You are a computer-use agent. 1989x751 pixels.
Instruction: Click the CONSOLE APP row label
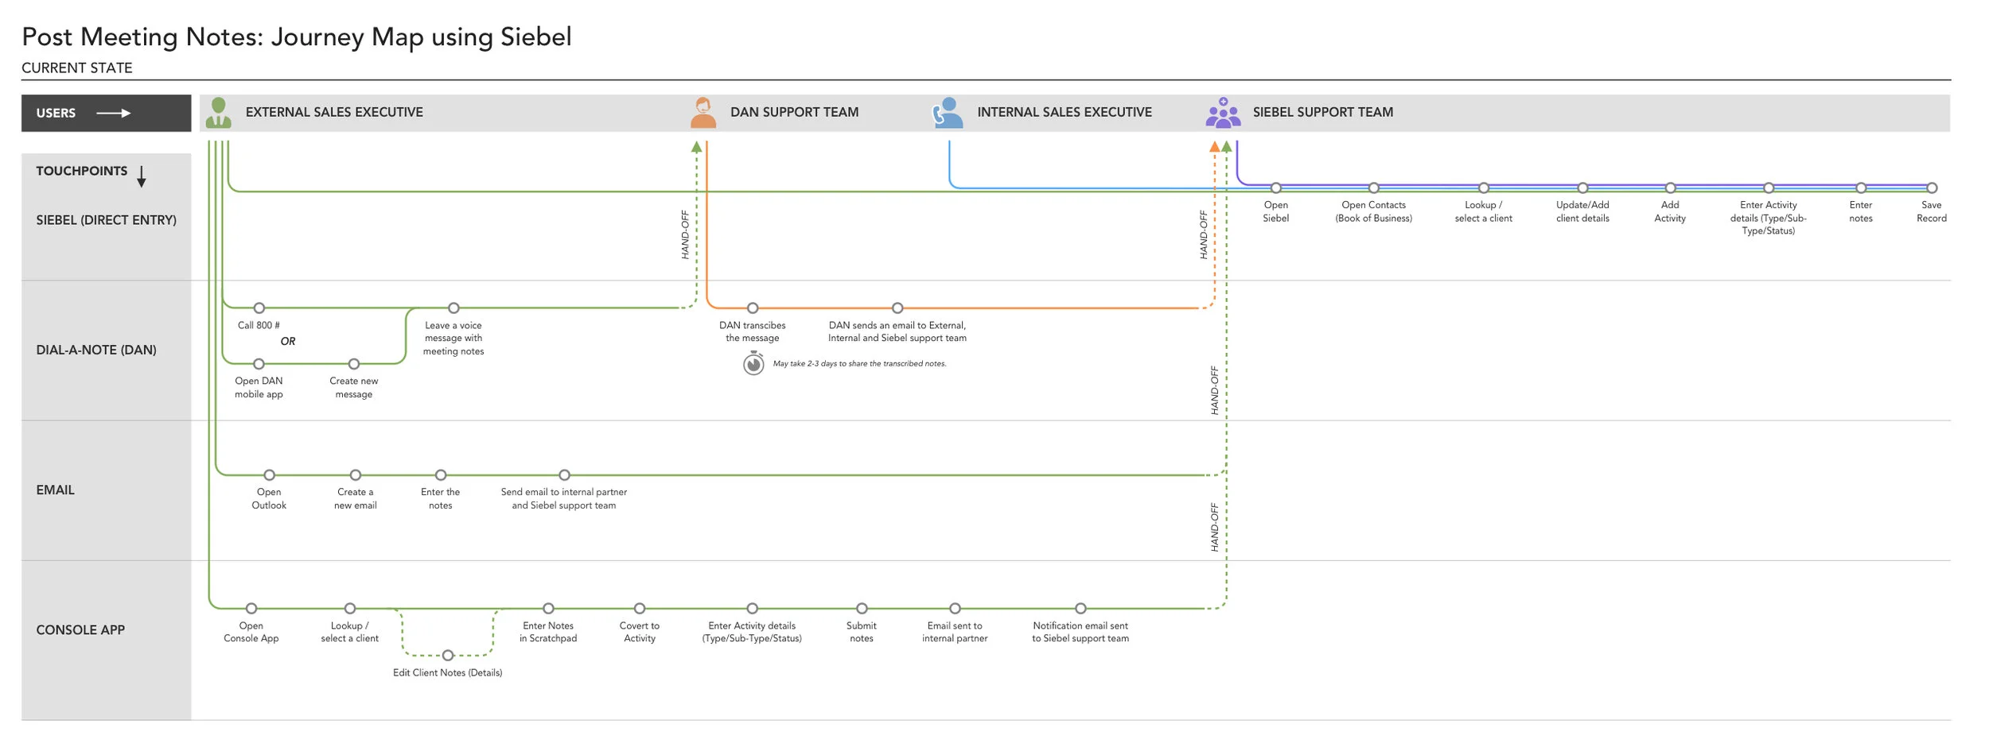80,630
